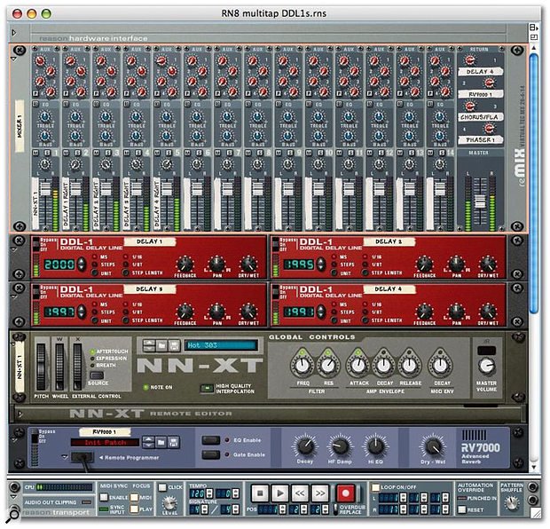Click the Delay 4 Pan knob

pos(456,312)
